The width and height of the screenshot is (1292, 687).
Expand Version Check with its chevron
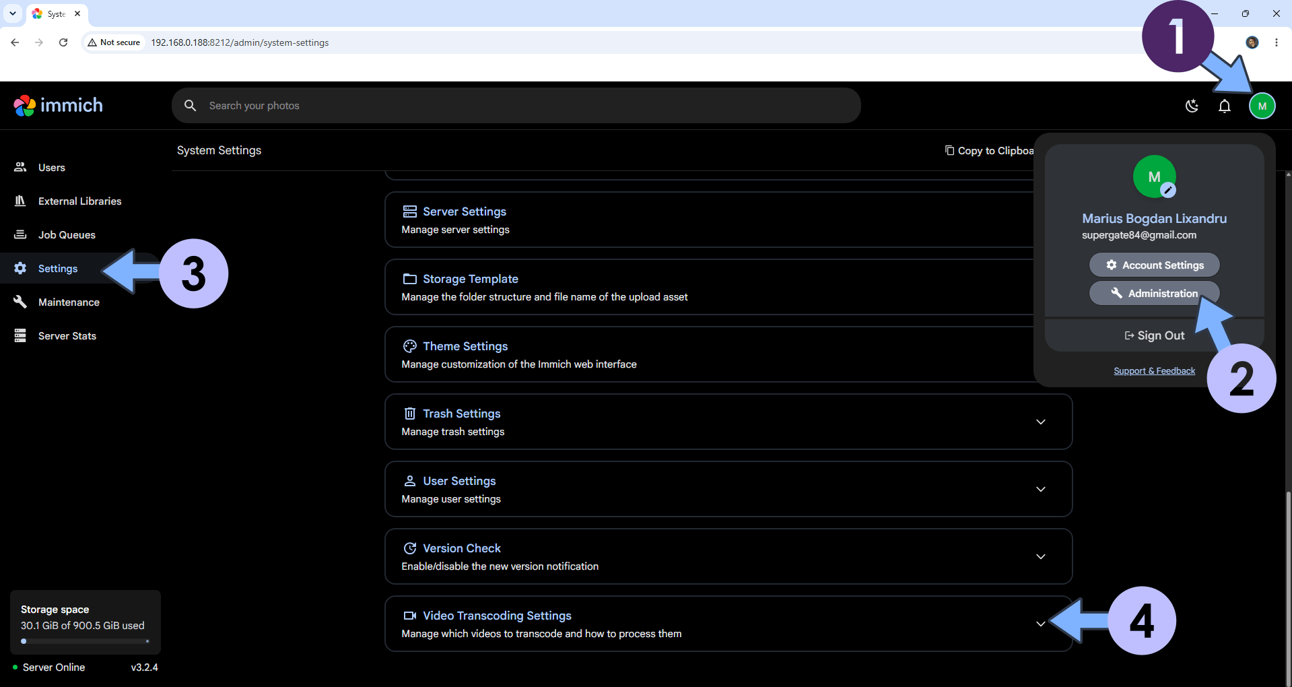click(1041, 556)
